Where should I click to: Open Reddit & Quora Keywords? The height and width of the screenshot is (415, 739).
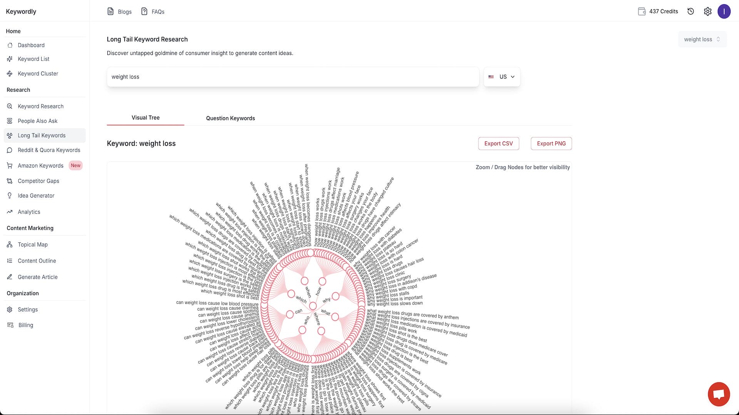tap(49, 150)
